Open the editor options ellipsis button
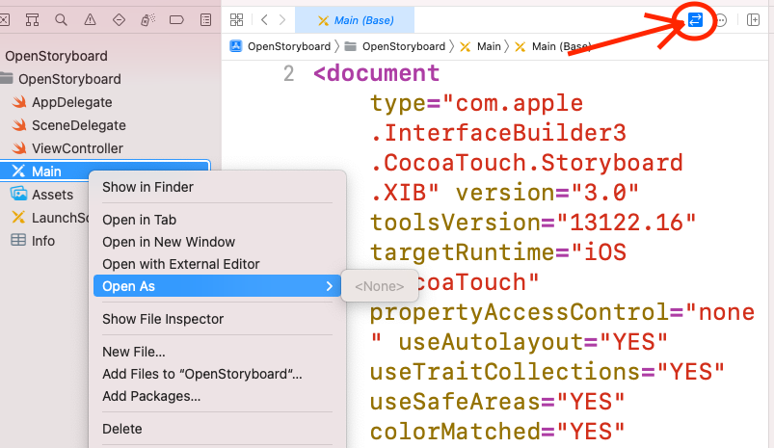Viewport: 774px width, 448px height. (x=721, y=20)
